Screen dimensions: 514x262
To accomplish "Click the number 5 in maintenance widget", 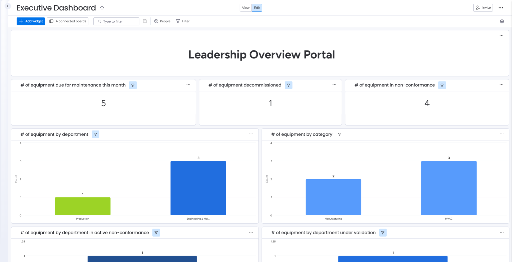I will pyautogui.click(x=104, y=103).
